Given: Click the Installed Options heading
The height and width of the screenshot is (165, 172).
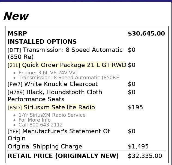Looking at the screenshot, I should (42, 42).
